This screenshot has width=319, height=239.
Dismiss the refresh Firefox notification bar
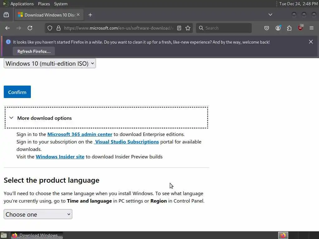311,42
